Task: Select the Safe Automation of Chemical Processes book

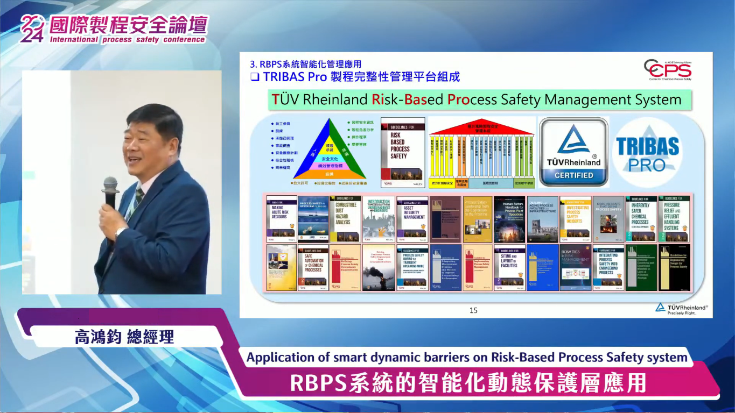Action: [x=313, y=268]
